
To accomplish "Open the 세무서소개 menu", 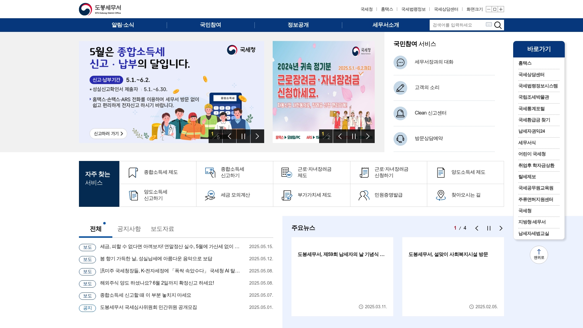I will click(x=386, y=25).
